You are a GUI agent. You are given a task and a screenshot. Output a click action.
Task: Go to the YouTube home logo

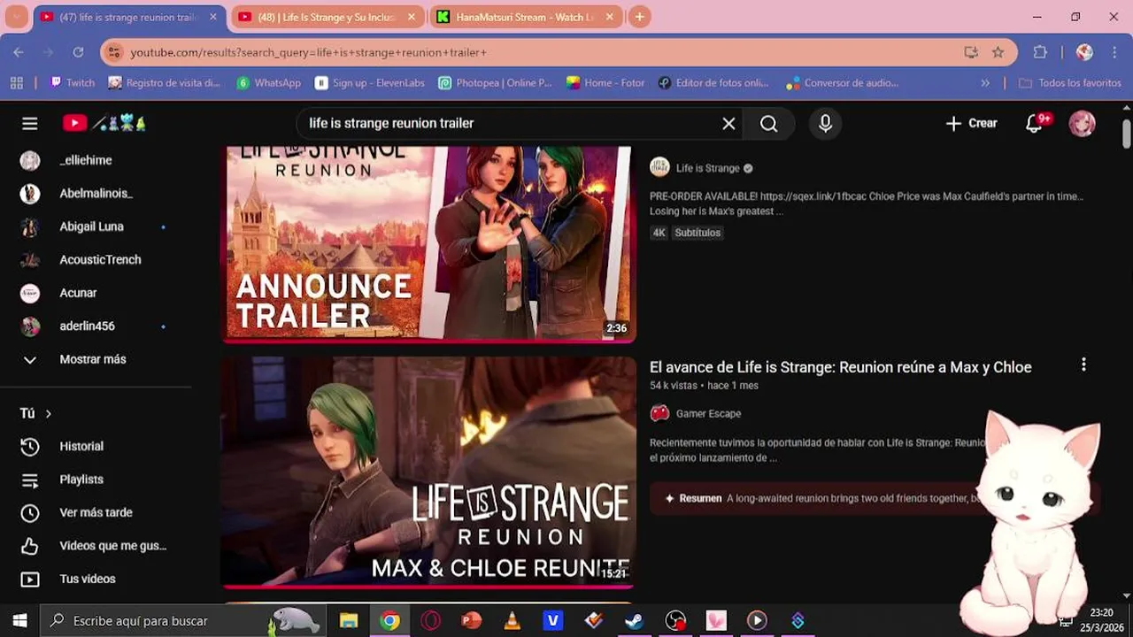pyautogui.click(x=104, y=124)
